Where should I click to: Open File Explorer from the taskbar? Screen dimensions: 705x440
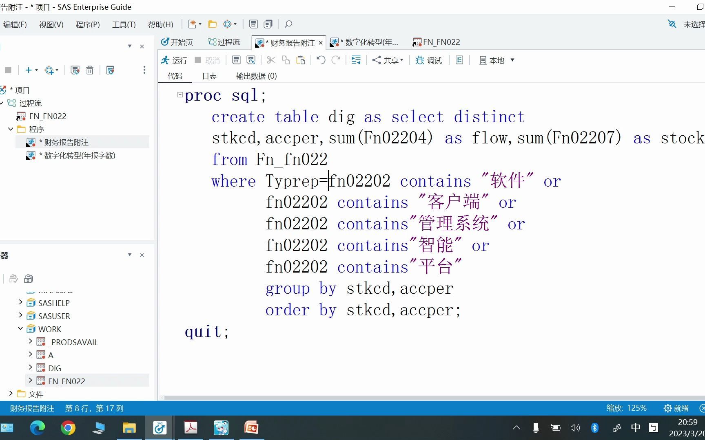(129, 428)
